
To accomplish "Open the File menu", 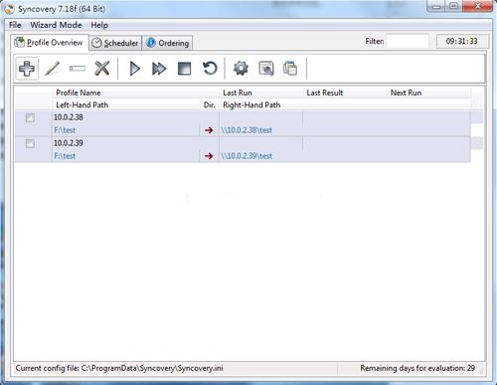I will (15, 25).
